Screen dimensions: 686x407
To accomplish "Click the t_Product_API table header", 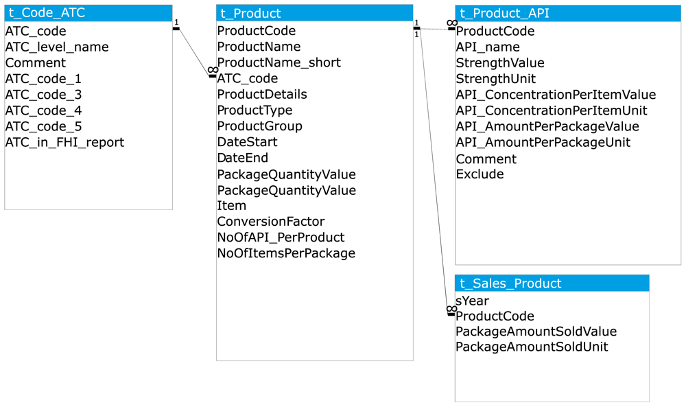I will click(x=568, y=13).
